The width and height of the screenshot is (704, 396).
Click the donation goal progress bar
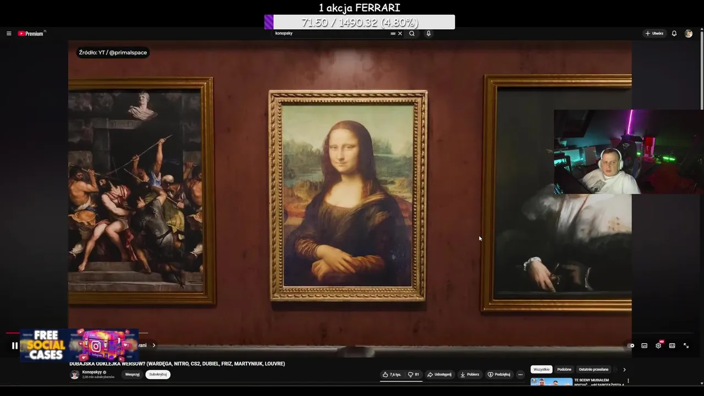[360, 22]
